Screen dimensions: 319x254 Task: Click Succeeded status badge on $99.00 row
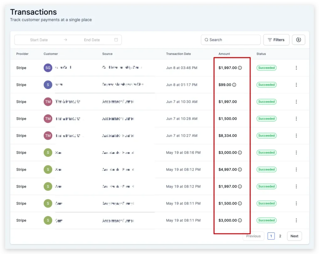pos(266,85)
